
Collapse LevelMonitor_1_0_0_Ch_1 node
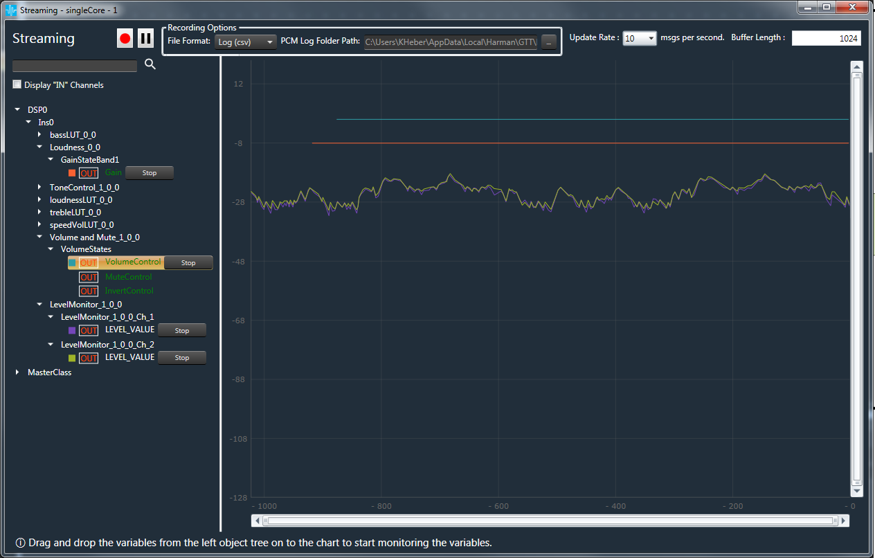click(x=51, y=316)
